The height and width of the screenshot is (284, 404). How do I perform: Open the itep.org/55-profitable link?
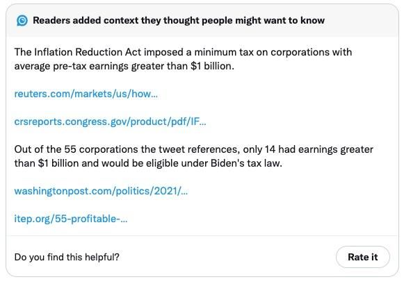[x=71, y=219]
